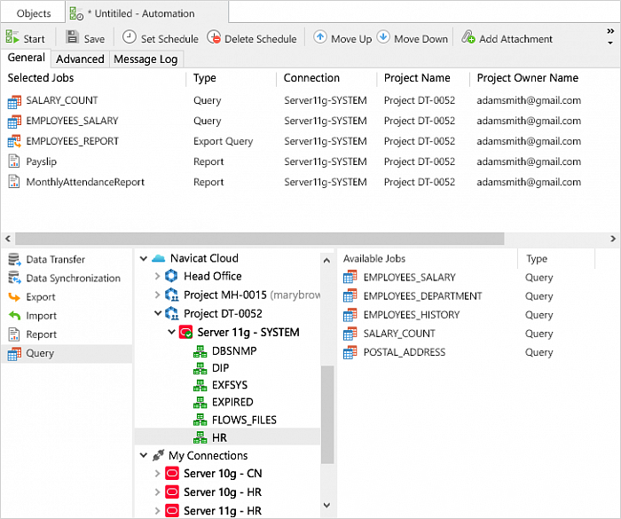Click the Data Synchronization job type icon

(14, 278)
